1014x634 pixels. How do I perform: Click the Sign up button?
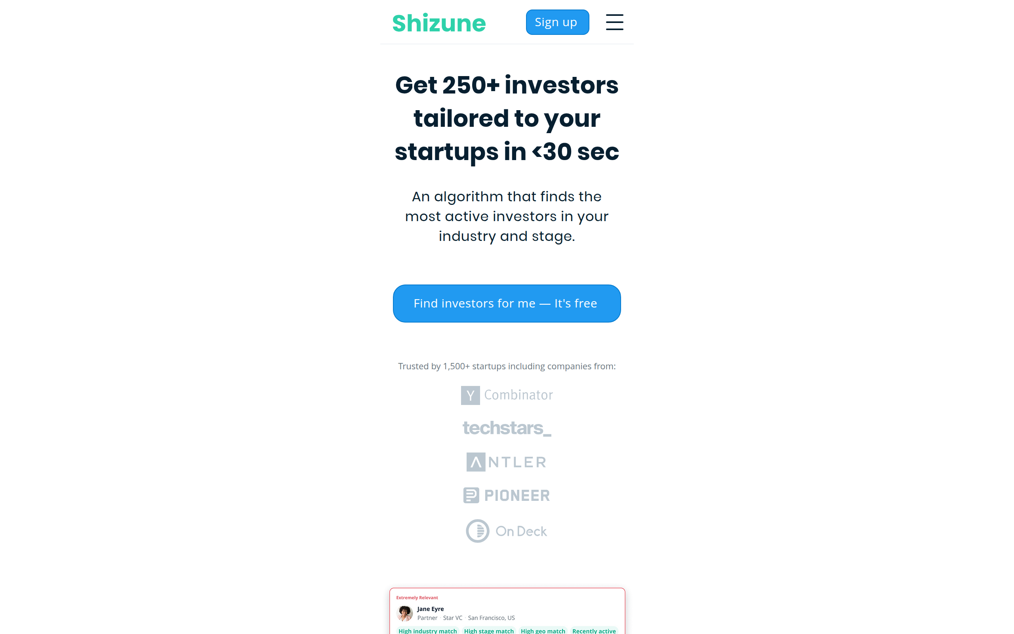(557, 22)
